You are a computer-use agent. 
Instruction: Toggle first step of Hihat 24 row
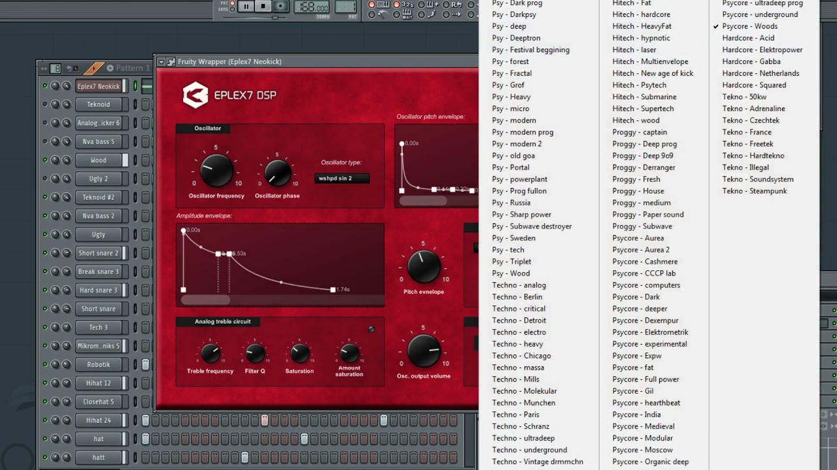(146, 420)
